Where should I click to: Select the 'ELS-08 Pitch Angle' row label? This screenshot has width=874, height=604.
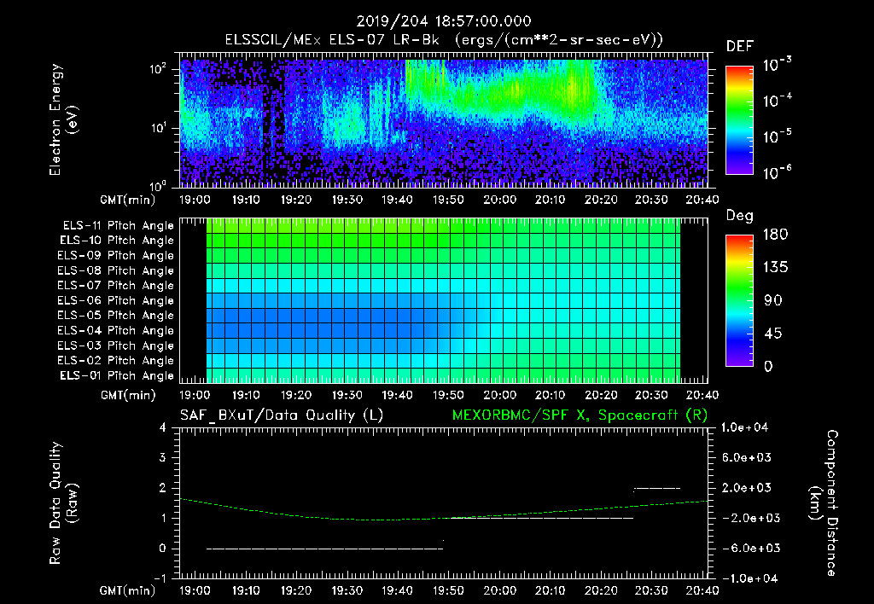[116, 271]
